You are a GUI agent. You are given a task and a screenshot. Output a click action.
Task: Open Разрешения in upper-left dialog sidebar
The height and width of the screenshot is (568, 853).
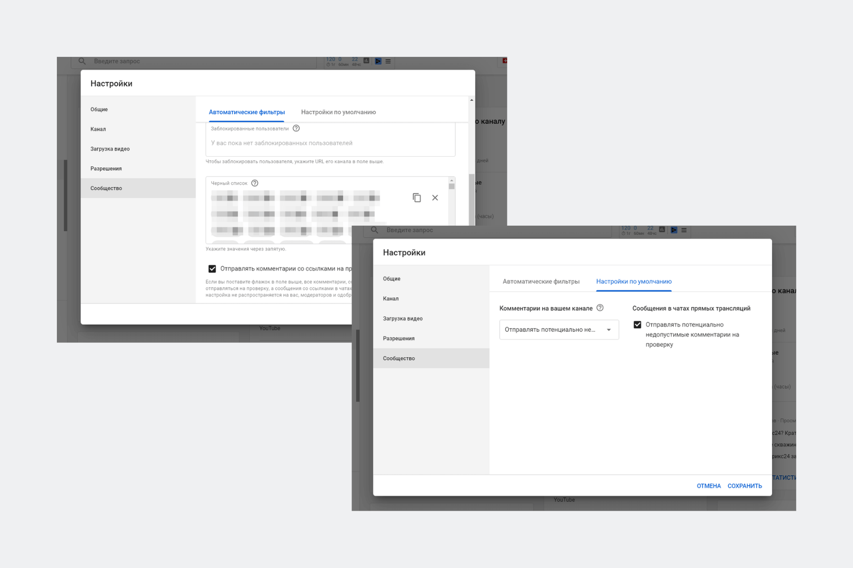[x=138, y=168]
